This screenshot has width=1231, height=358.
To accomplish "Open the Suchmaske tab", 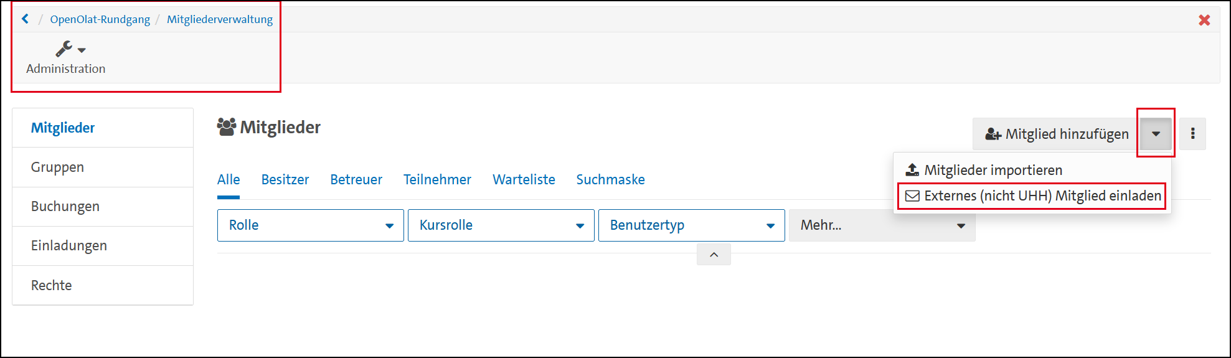I will 610,180.
